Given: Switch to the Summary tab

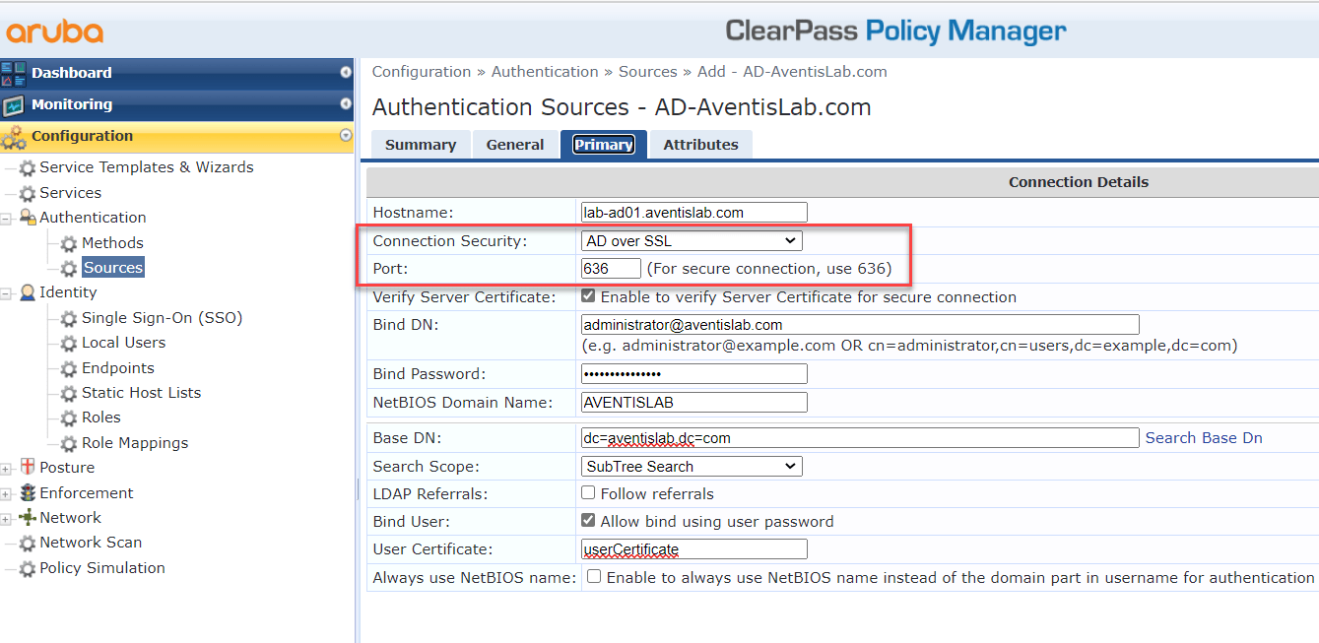Looking at the screenshot, I should pyautogui.click(x=421, y=145).
